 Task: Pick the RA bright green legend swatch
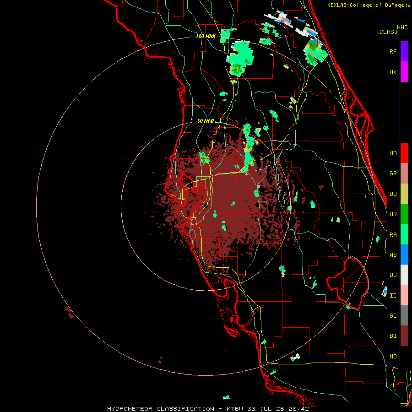[x=404, y=234]
